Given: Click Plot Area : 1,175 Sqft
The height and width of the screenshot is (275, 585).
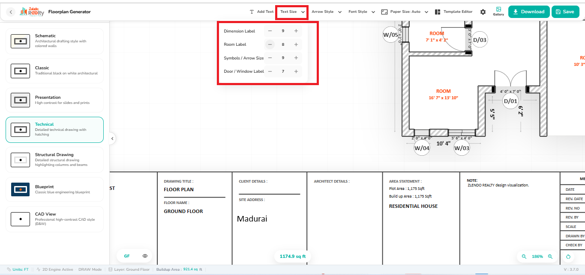Looking at the screenshot, I should coord(407,189).
